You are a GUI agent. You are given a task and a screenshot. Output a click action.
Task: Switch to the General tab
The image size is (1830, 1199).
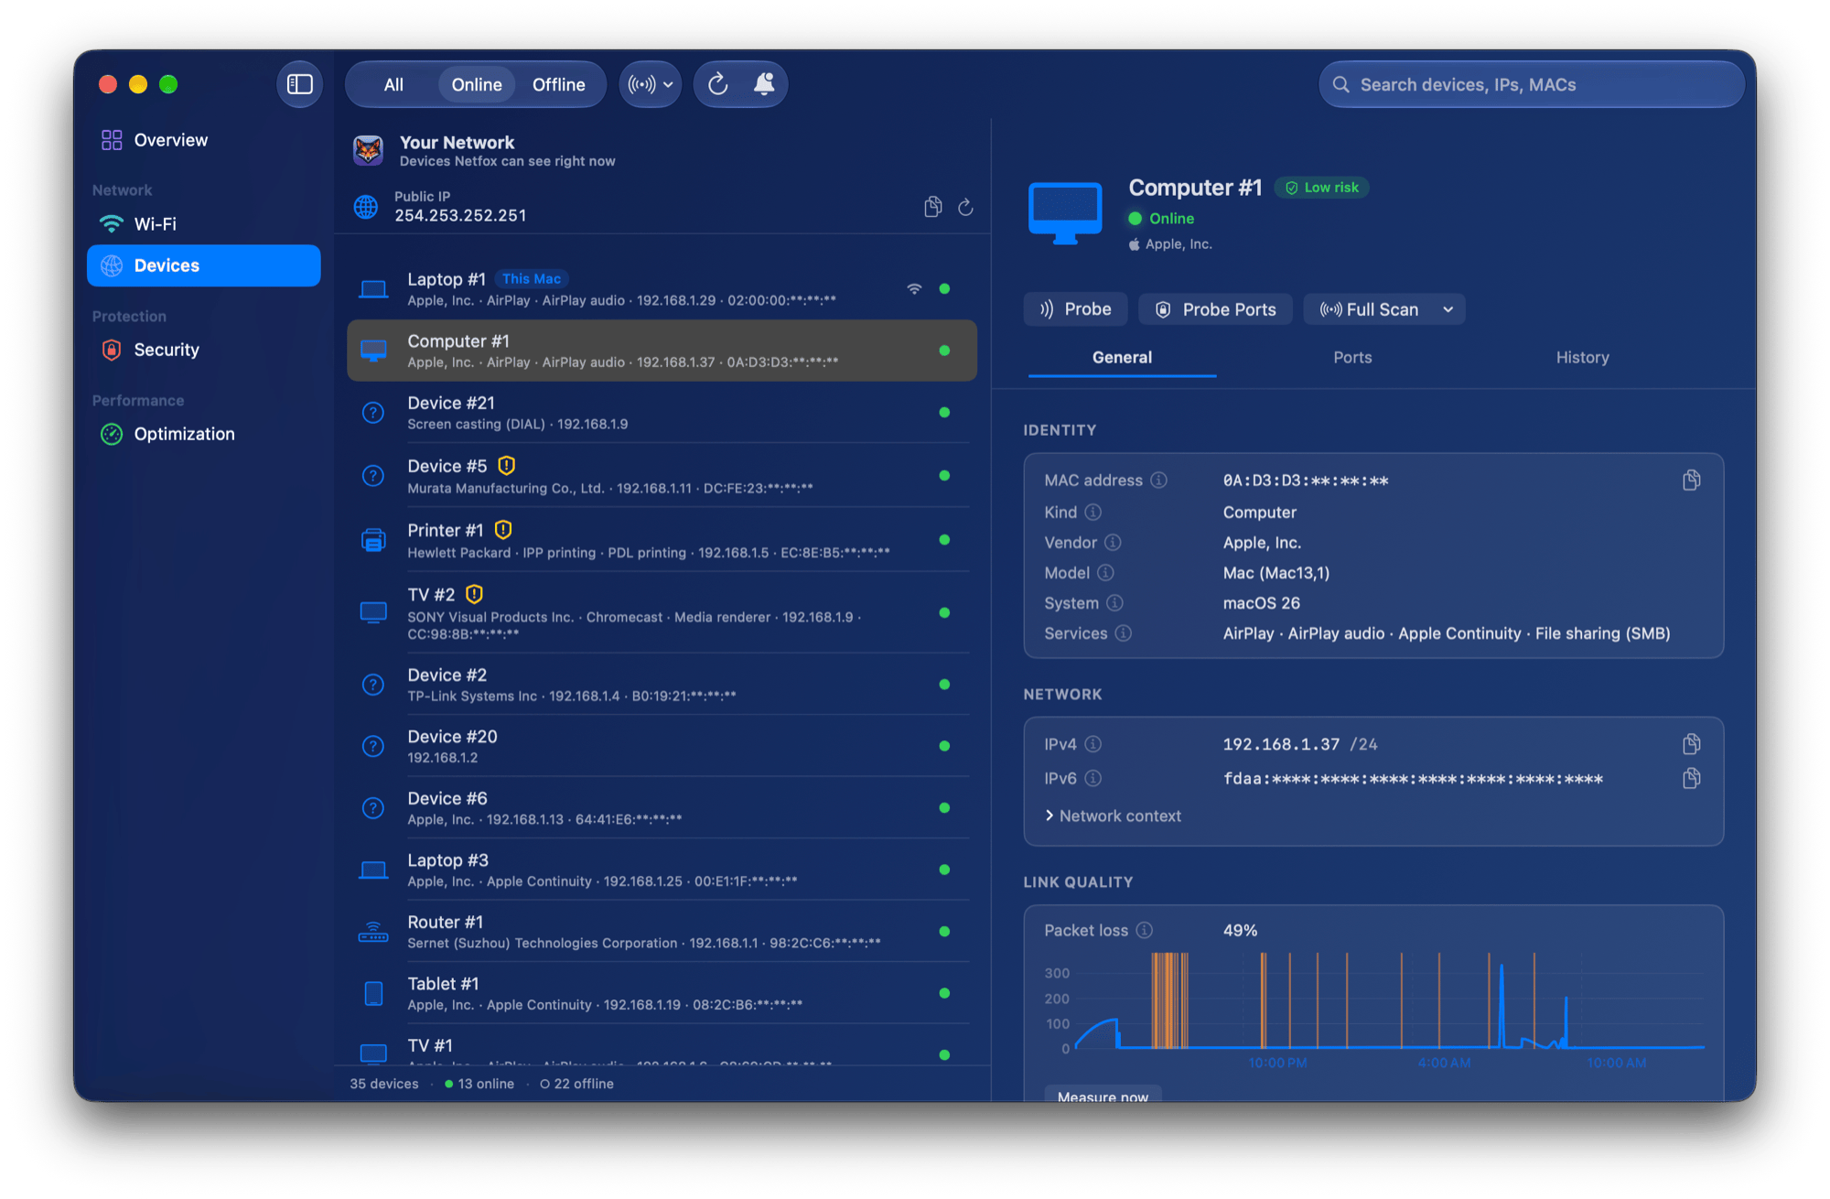tap(1122, 358)
